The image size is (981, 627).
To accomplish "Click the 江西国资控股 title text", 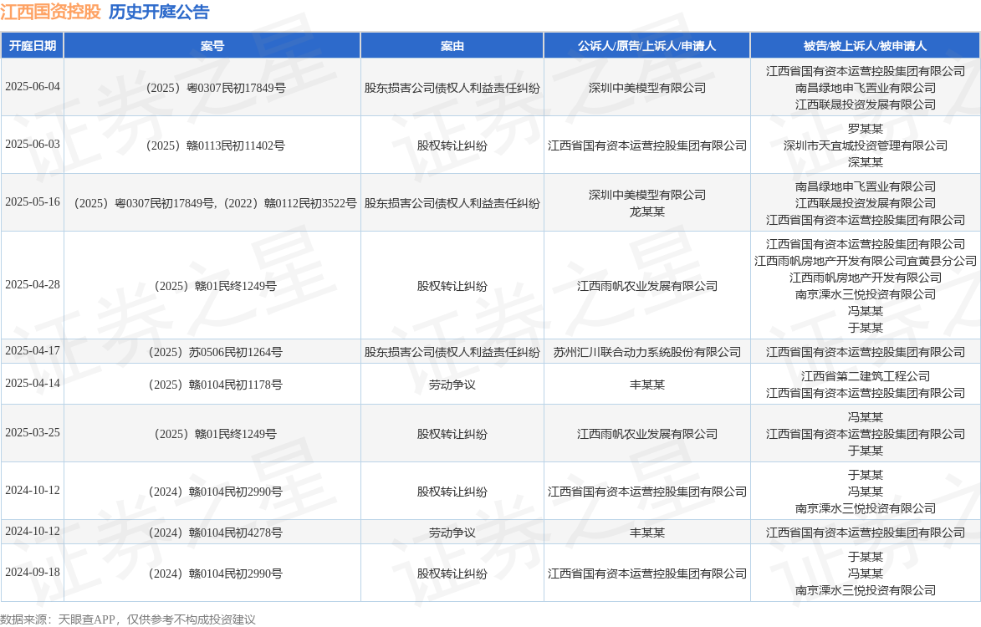I will [x=50, y=12].
